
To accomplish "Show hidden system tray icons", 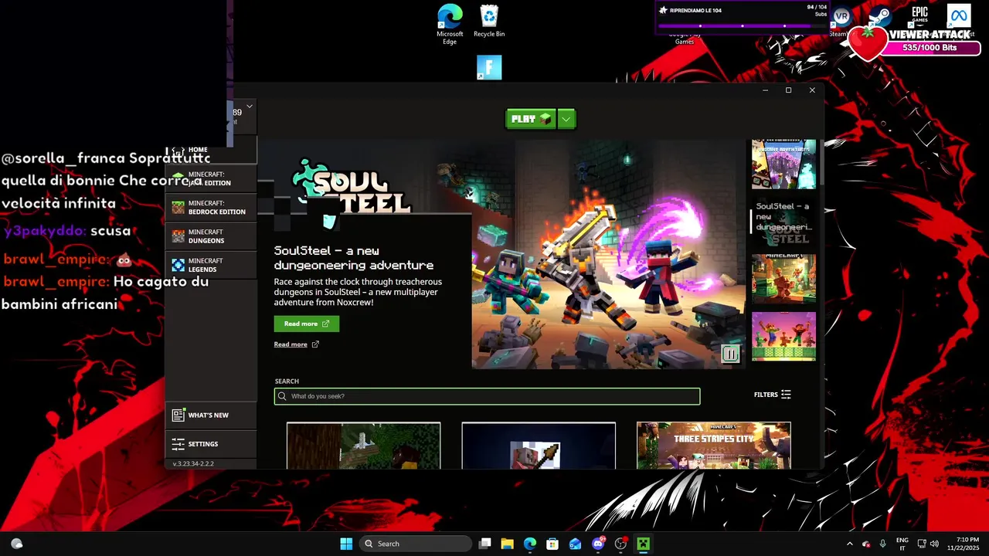I will 850,544.
